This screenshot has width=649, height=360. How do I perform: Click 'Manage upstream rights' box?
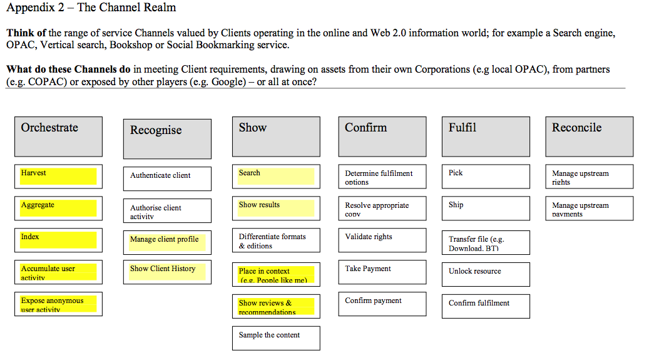(590, 177)
